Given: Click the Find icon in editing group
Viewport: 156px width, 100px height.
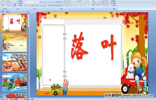Looking at the screenshot, I should click(113, 1).
